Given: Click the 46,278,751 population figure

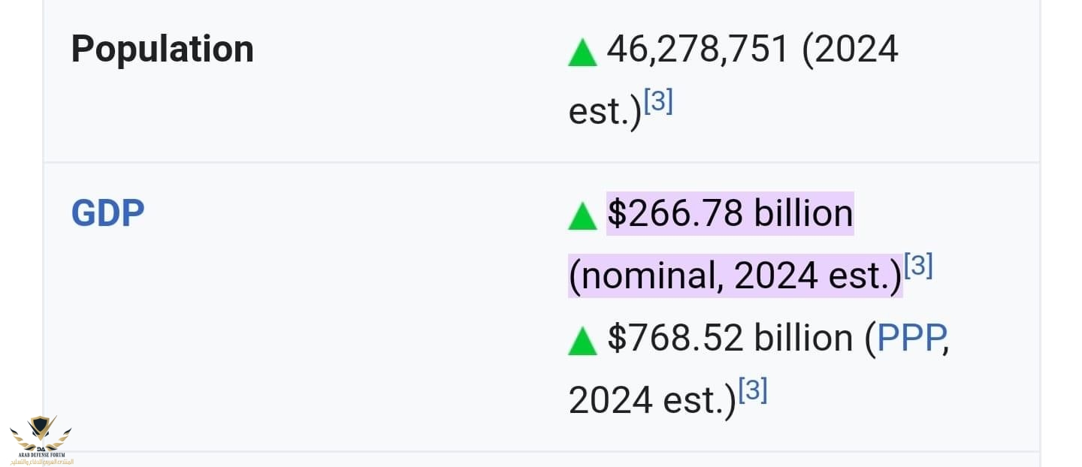Looking at the screenshot, I should point(698,50).
